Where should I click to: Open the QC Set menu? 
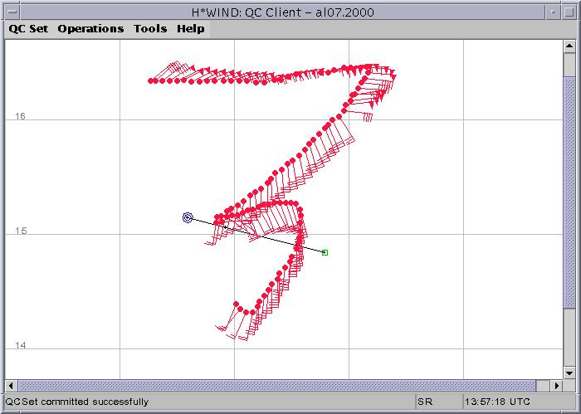click(x=28, y=28)
